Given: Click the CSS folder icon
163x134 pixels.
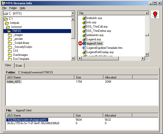Looking at the screenshot, I should (x=10, y=51).
